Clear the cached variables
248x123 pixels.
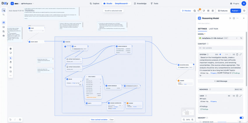112,120
